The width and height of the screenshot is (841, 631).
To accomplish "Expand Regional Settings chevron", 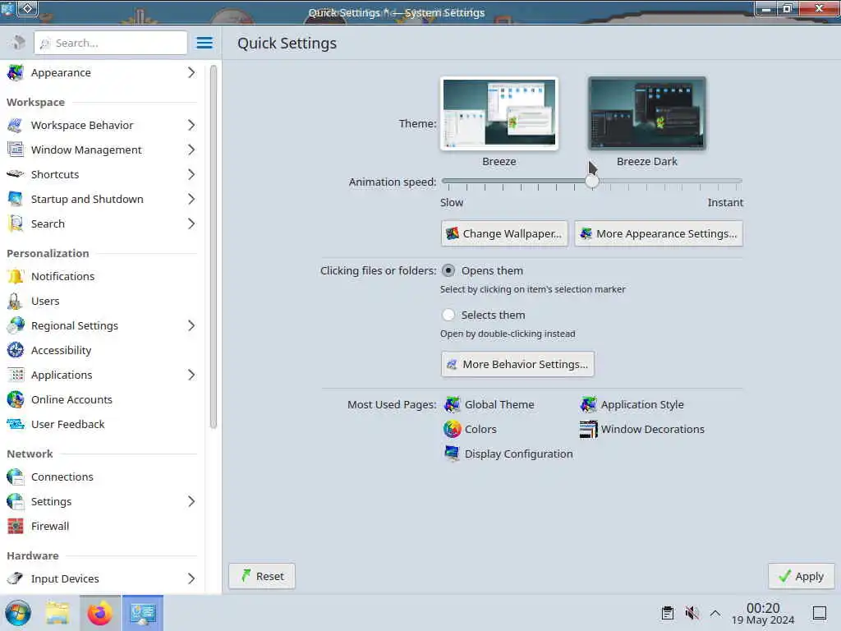I will 191,325.
